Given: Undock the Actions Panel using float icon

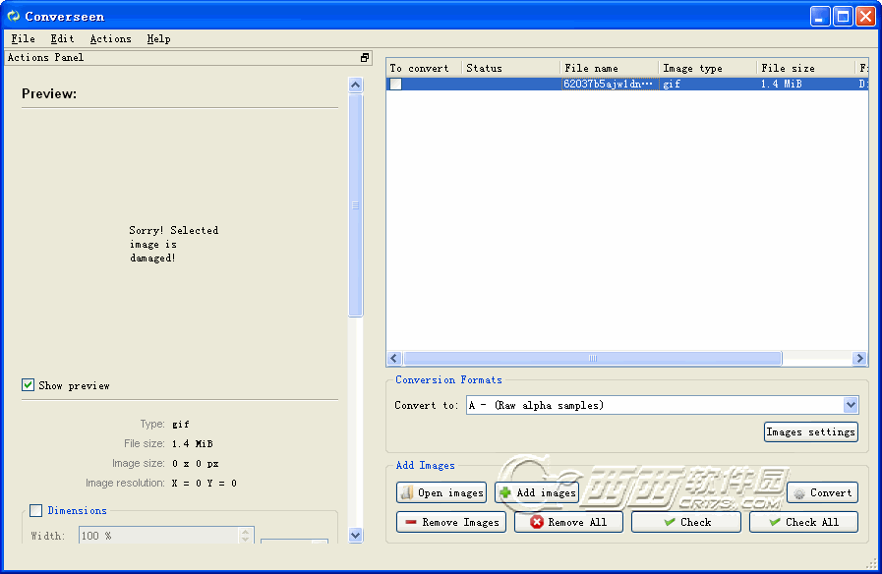Looking at the screenshot, I should [365, 58].
